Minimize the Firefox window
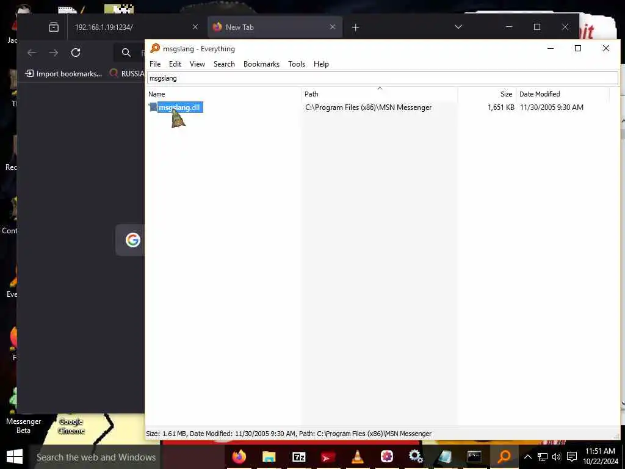The image size is (625, 469). (508, 27)
